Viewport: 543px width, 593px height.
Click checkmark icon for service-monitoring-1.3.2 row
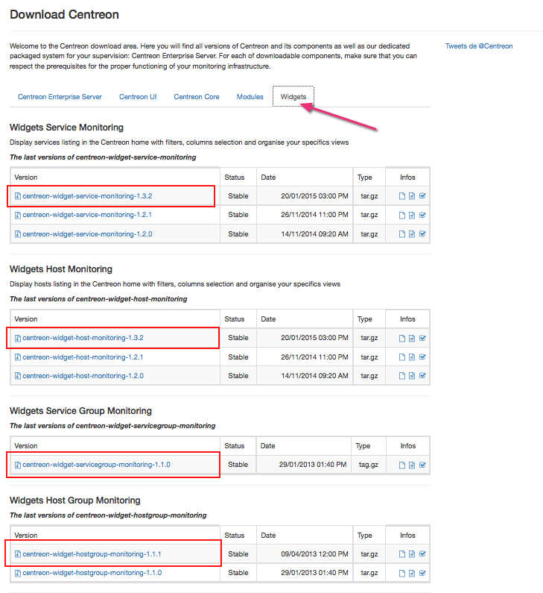click(422, 196)
